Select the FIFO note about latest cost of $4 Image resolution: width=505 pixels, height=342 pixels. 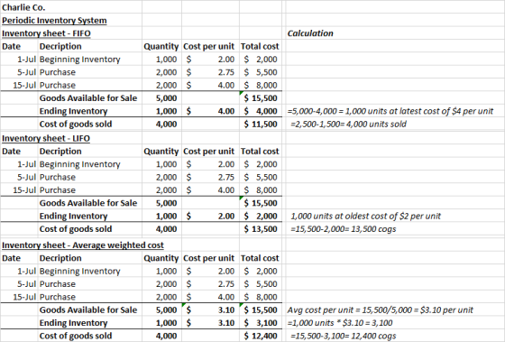click(x=390, y=111)
